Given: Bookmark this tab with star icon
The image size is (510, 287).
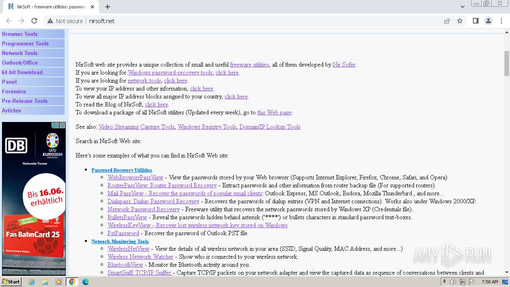Looking at the screenshot, I should click(460, 21).
